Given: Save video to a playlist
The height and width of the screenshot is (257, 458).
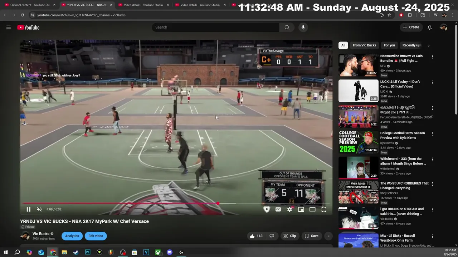Looking at the screenshot, I should pyautogui.click(x=311, y=236).
